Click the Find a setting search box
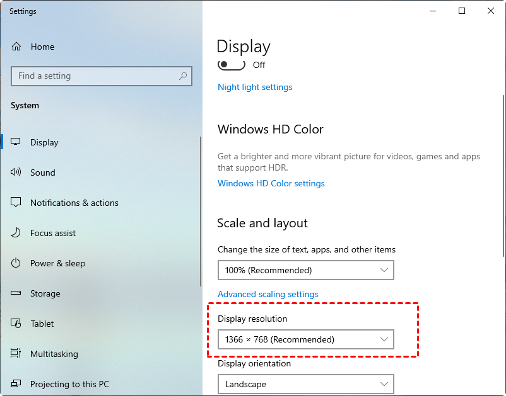Screen dimensions: 506x396 [102, 76]
